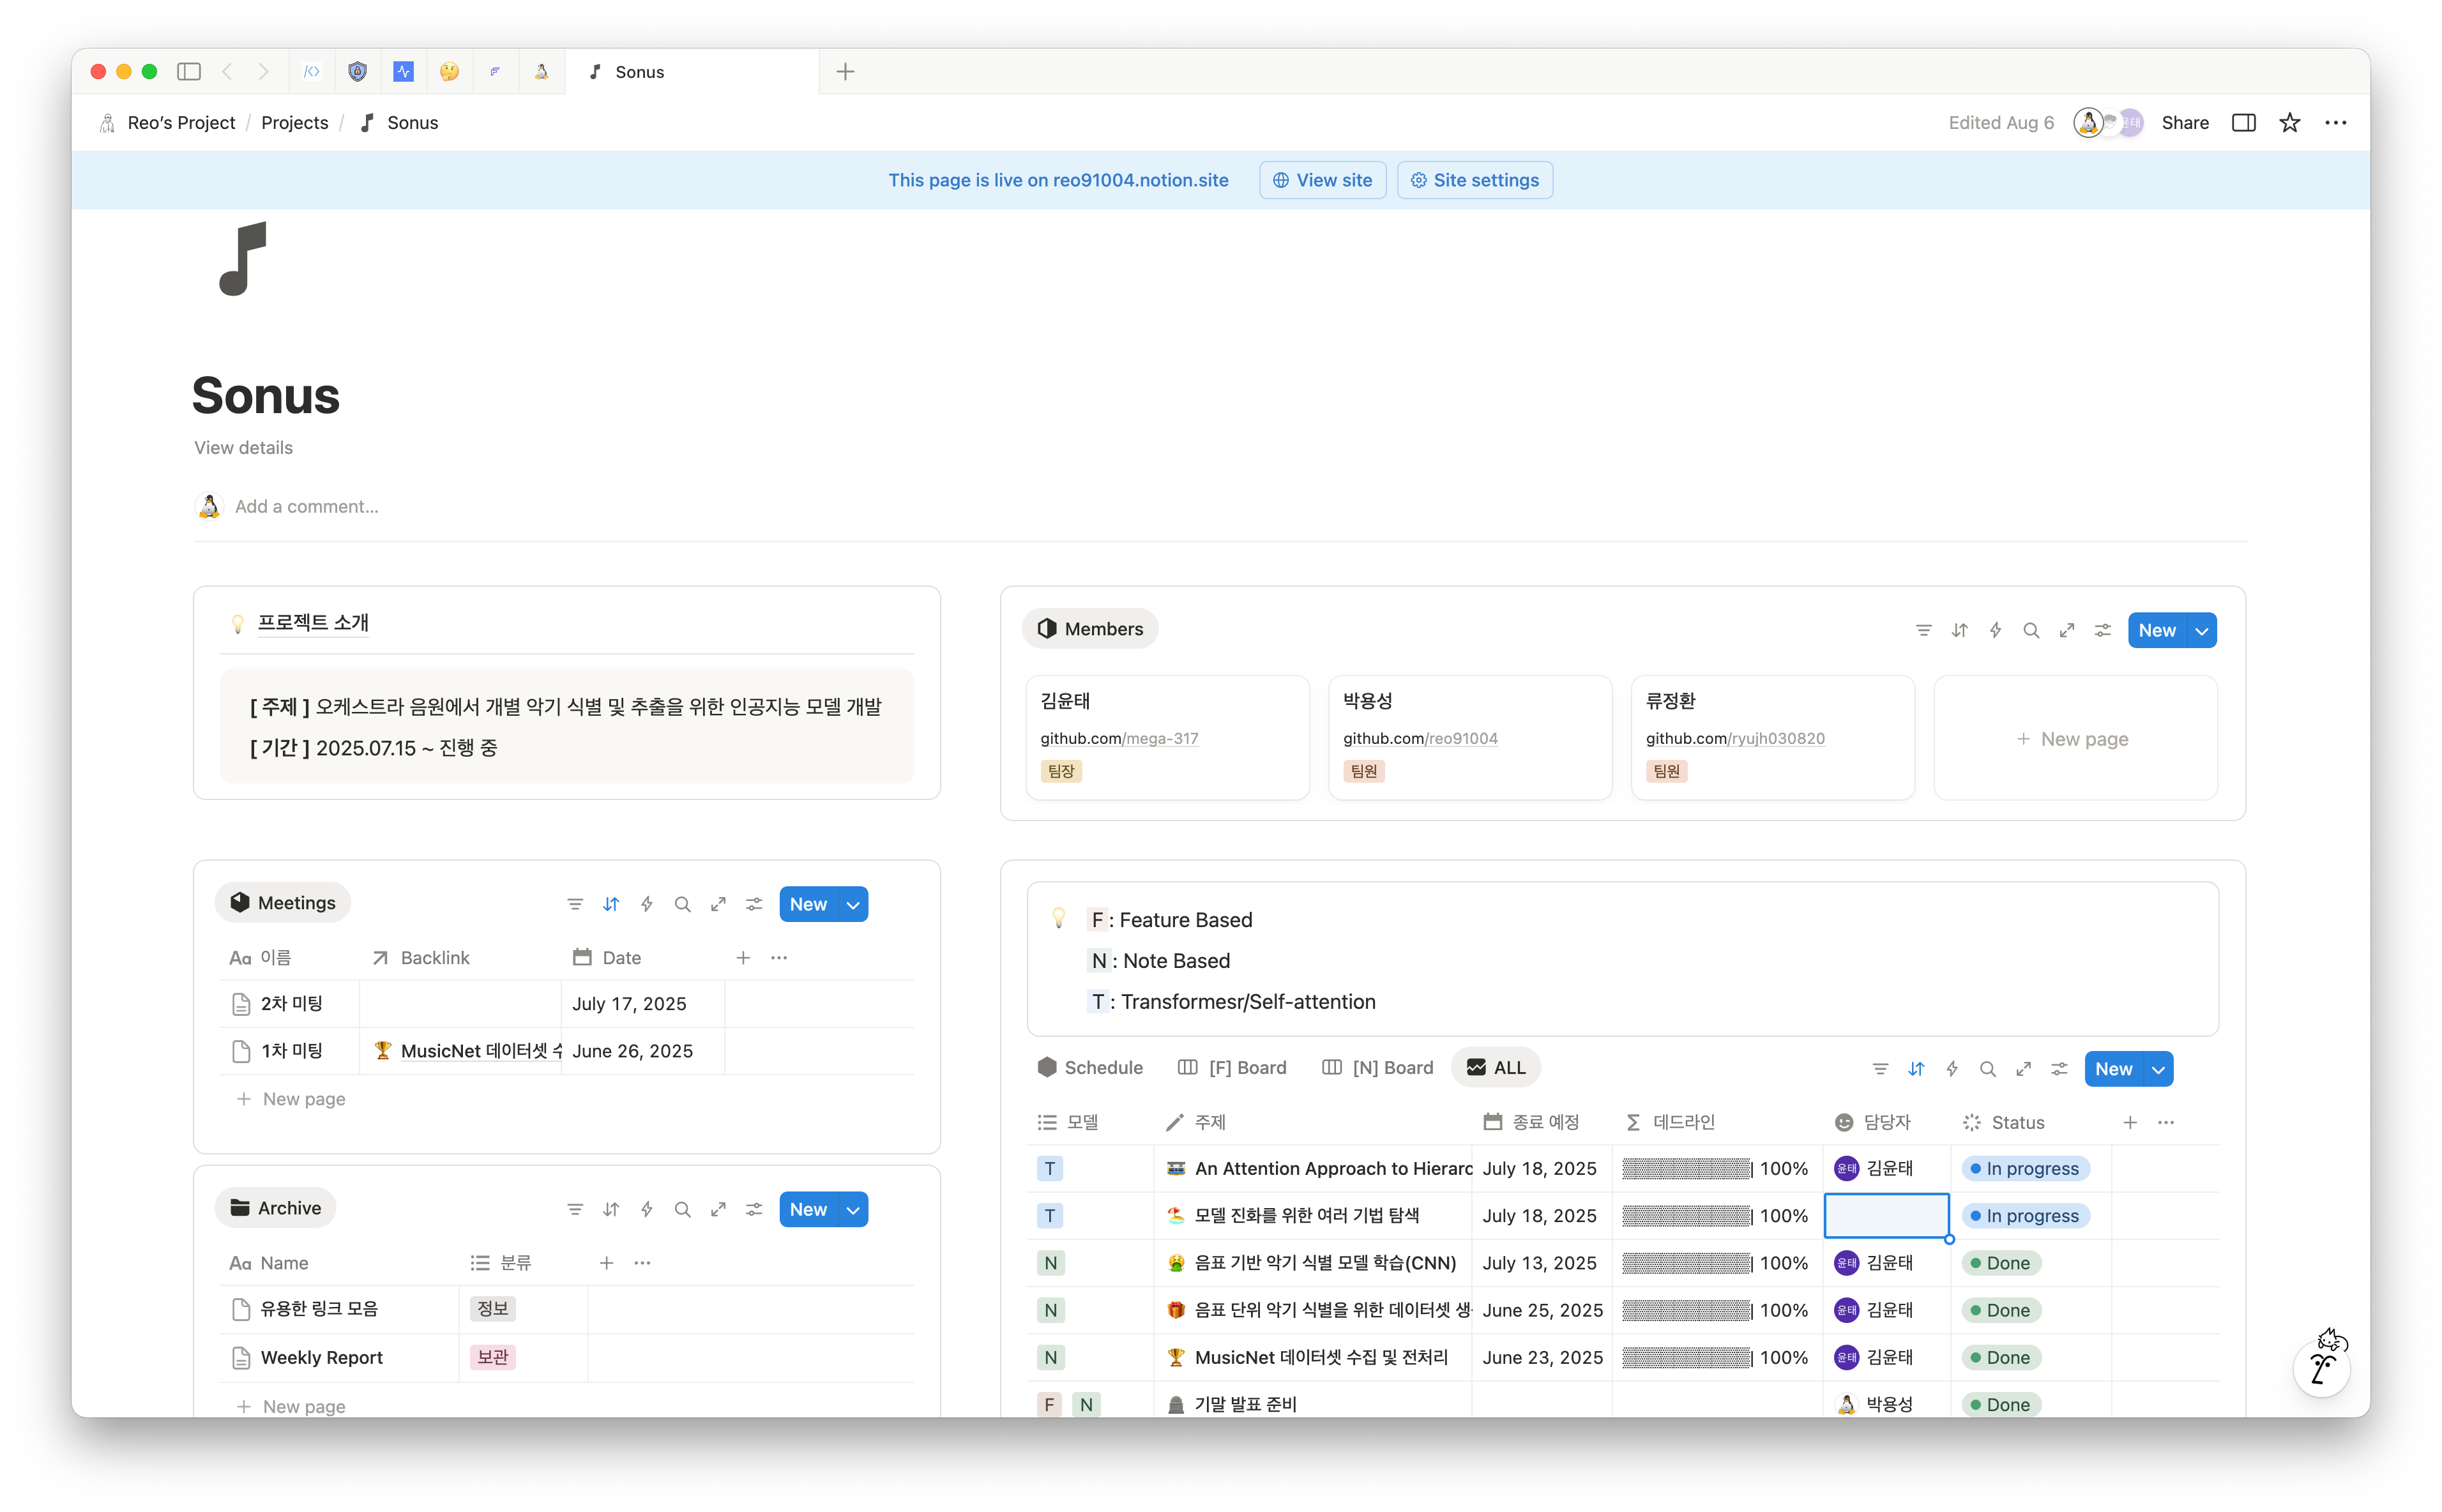This screenshot has width=2442, height=1512.
Task: Toggle the comments side panel icon
Action: tap(2243, 123)
